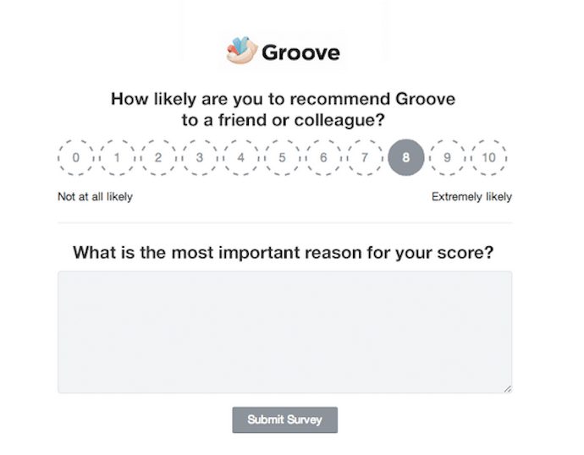Click the Groove brand name text

tap(300, 53)
